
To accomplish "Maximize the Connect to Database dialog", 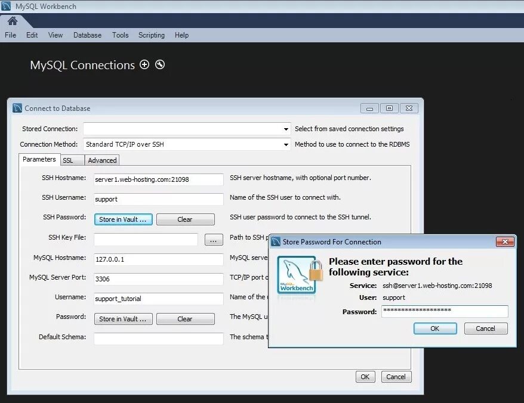I will pyautogui.click(x=389, y=108).
